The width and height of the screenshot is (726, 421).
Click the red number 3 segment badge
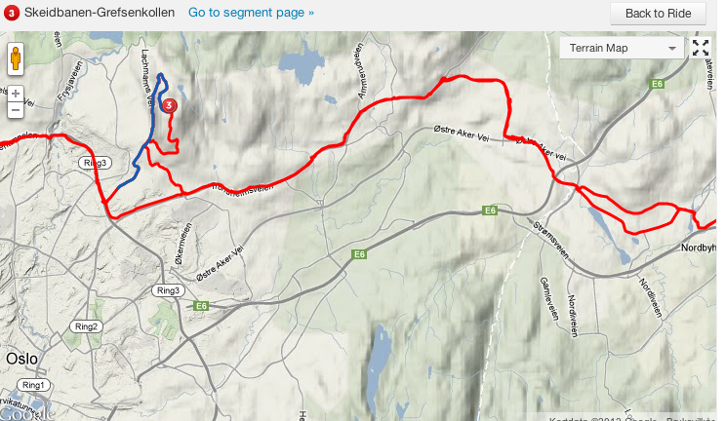pos(11,13)
